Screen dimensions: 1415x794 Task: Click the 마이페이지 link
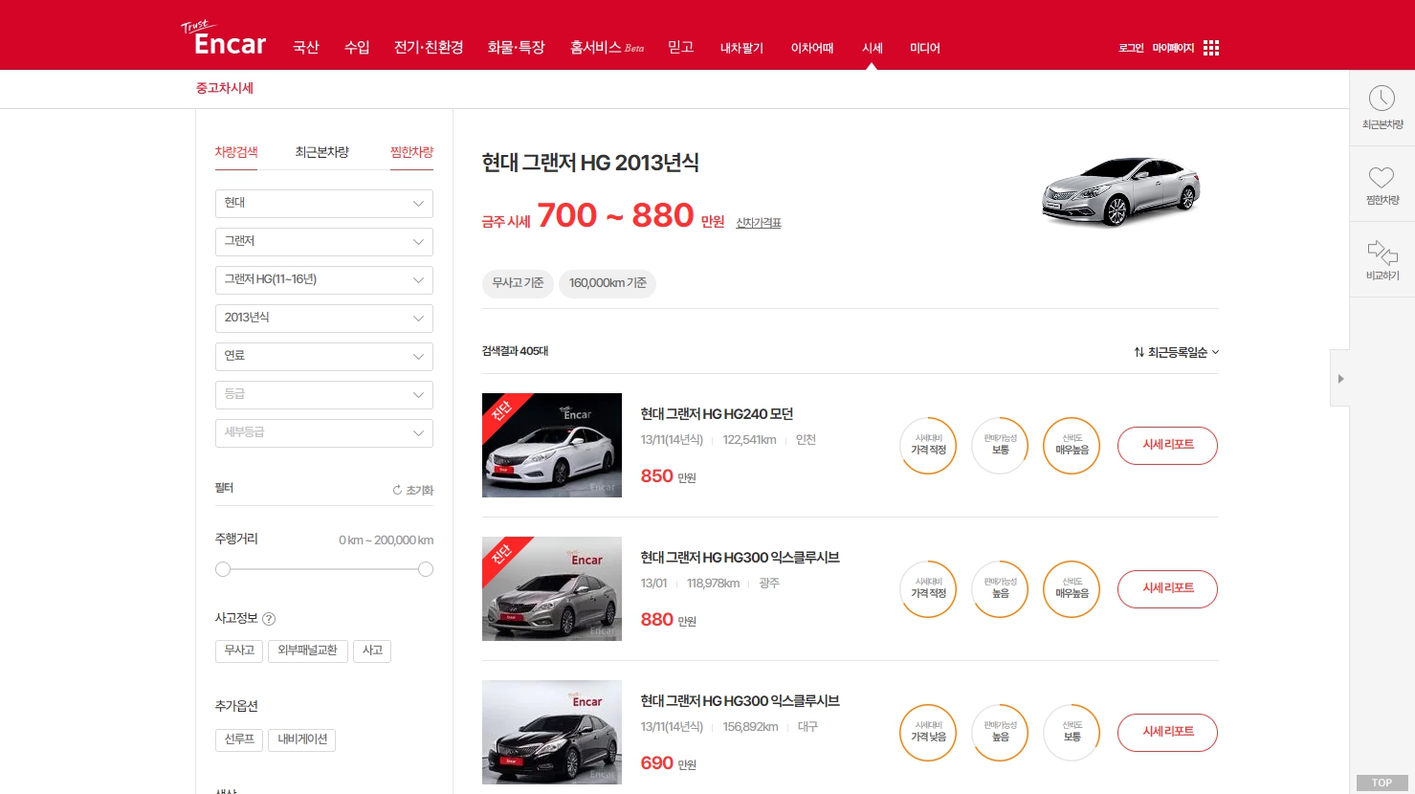[x=1173, y=48]
